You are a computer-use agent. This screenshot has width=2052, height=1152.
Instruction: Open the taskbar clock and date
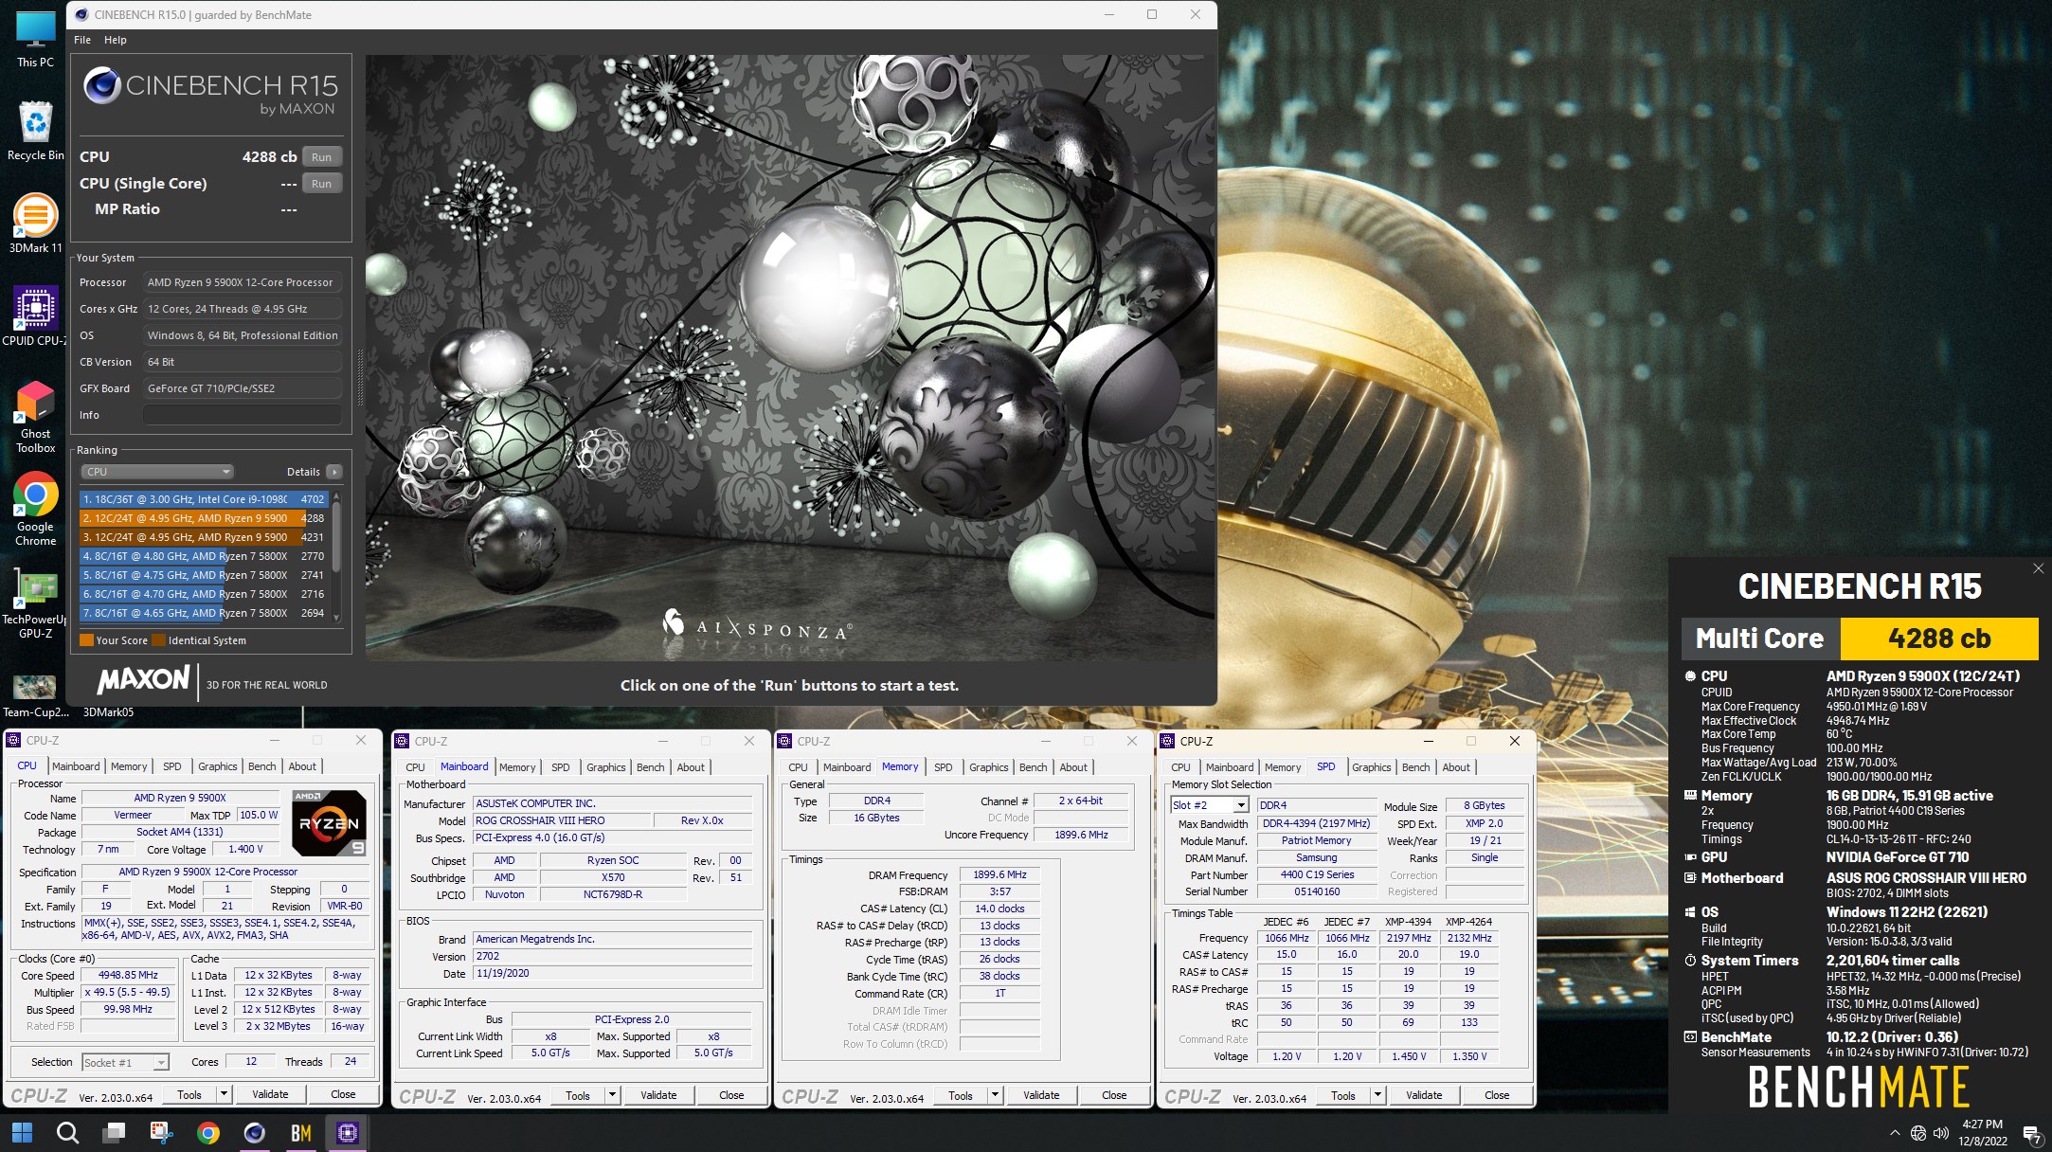(x=1983, y=1133)
